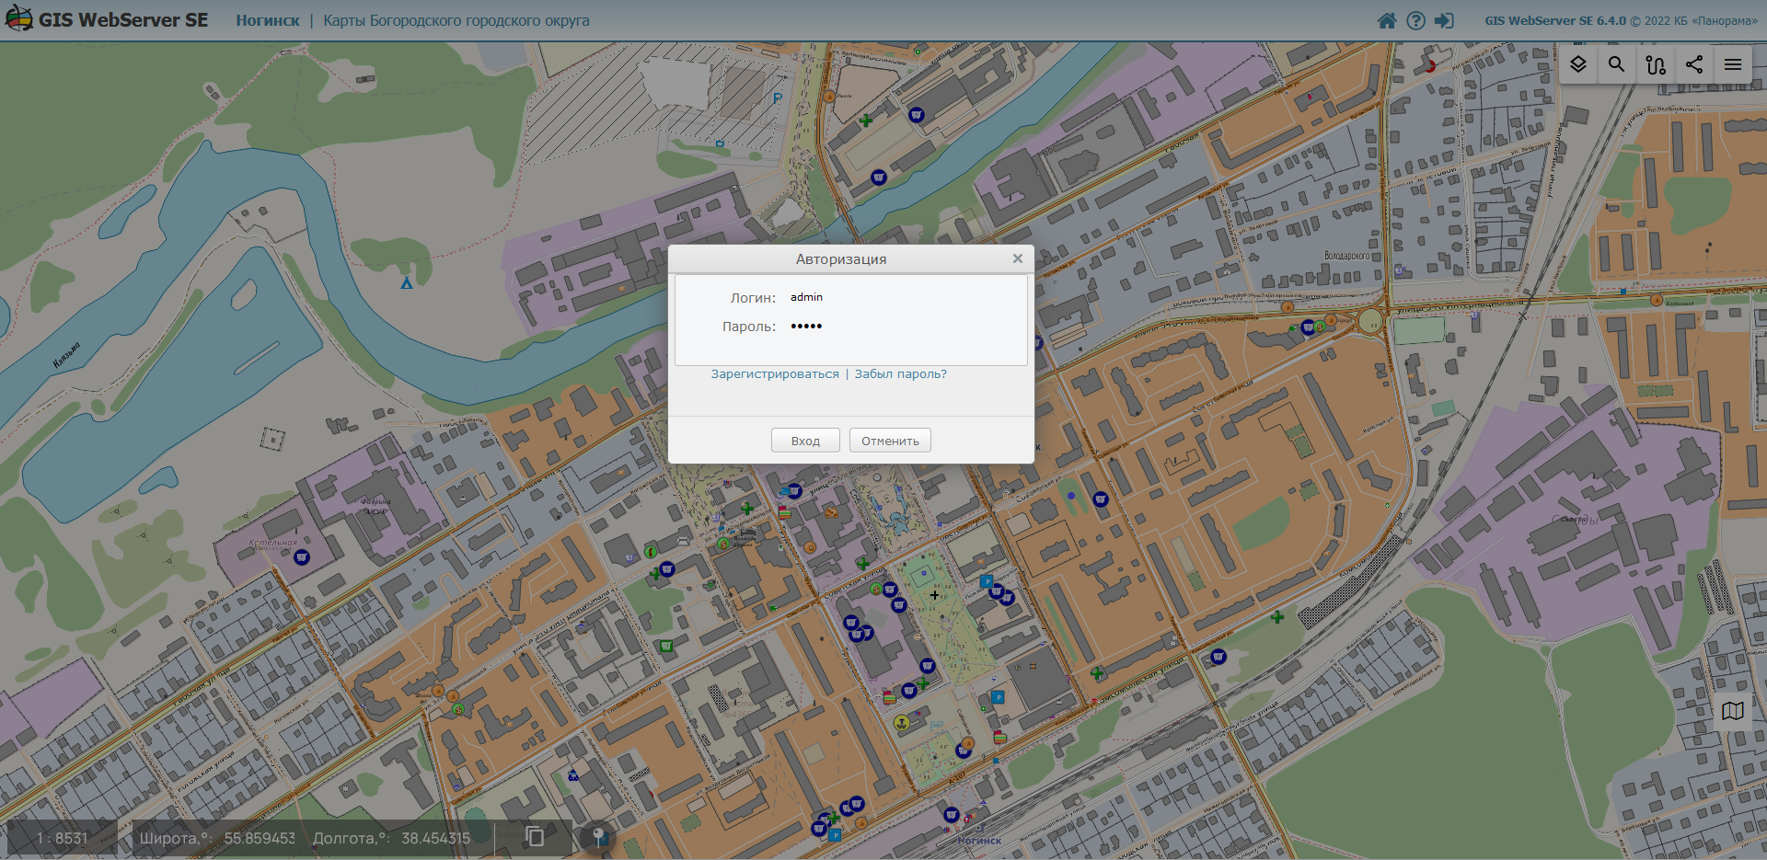Click the map pin marker button
Screen dimensions: 1767x860
click(598, 837)
